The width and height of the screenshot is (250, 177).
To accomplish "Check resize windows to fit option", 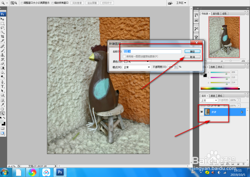I will (22, 3).
